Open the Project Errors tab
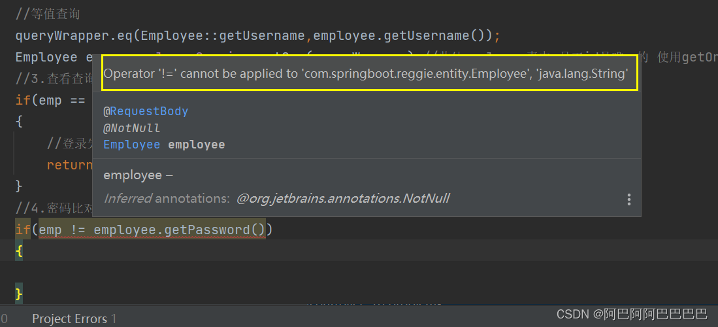 coord(74,318)
